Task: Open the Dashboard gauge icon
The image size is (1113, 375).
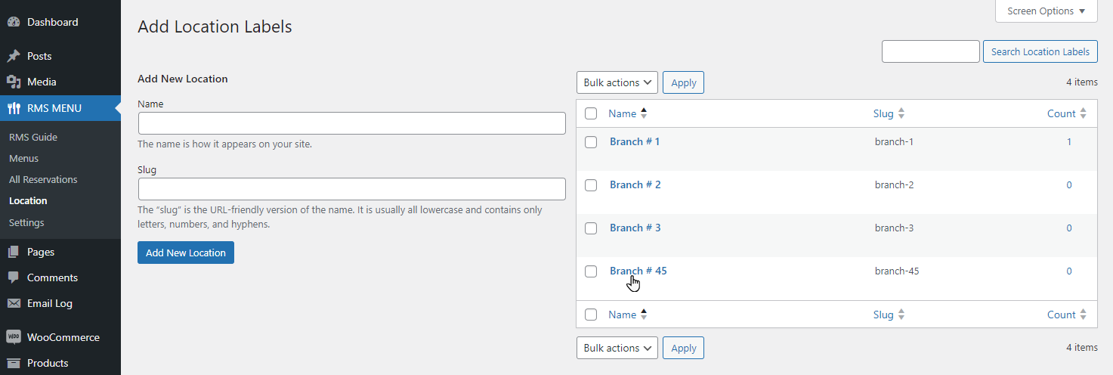Action: [14, 22]
